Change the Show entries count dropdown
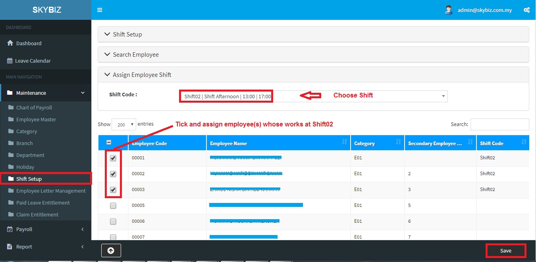 pos(124,124)
